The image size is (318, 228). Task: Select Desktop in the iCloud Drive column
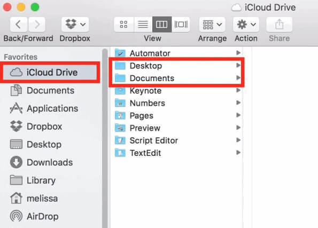177,66
